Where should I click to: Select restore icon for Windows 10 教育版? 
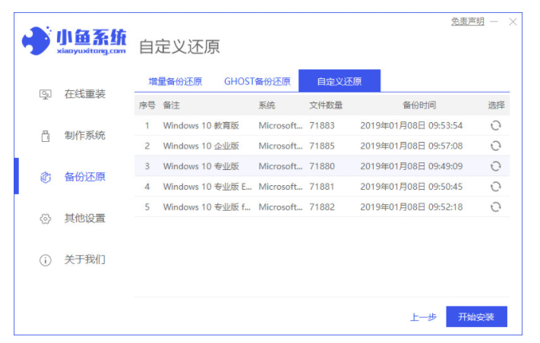(495, 125)
